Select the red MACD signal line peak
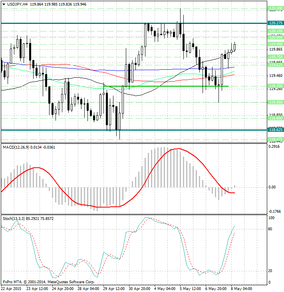284x292 pixels. 178,149
